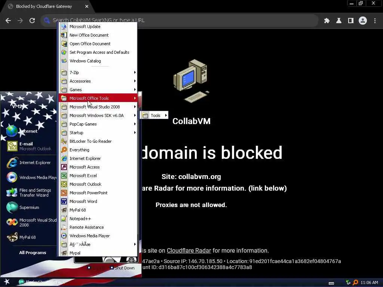Launch the Microsoft PowerPoint icon
This screenshot has width=383, height=287.
(x=64, y=193)
